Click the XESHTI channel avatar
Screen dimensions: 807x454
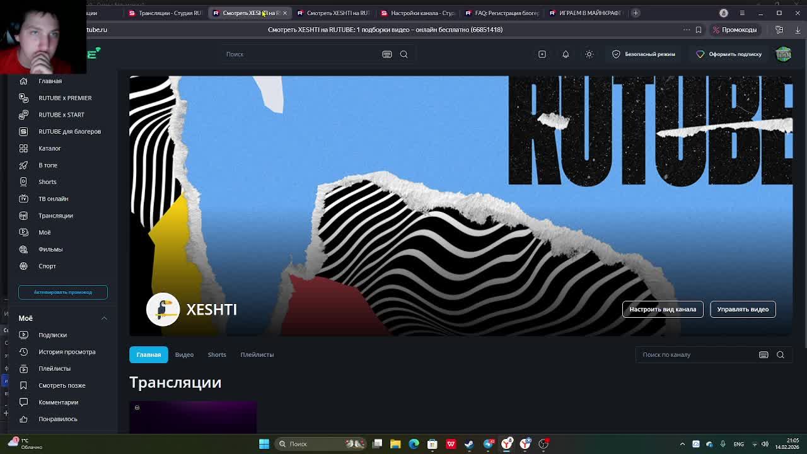coord(163,309)
